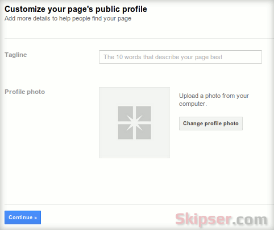Click the blue Continue button

[x=23, y=217]
